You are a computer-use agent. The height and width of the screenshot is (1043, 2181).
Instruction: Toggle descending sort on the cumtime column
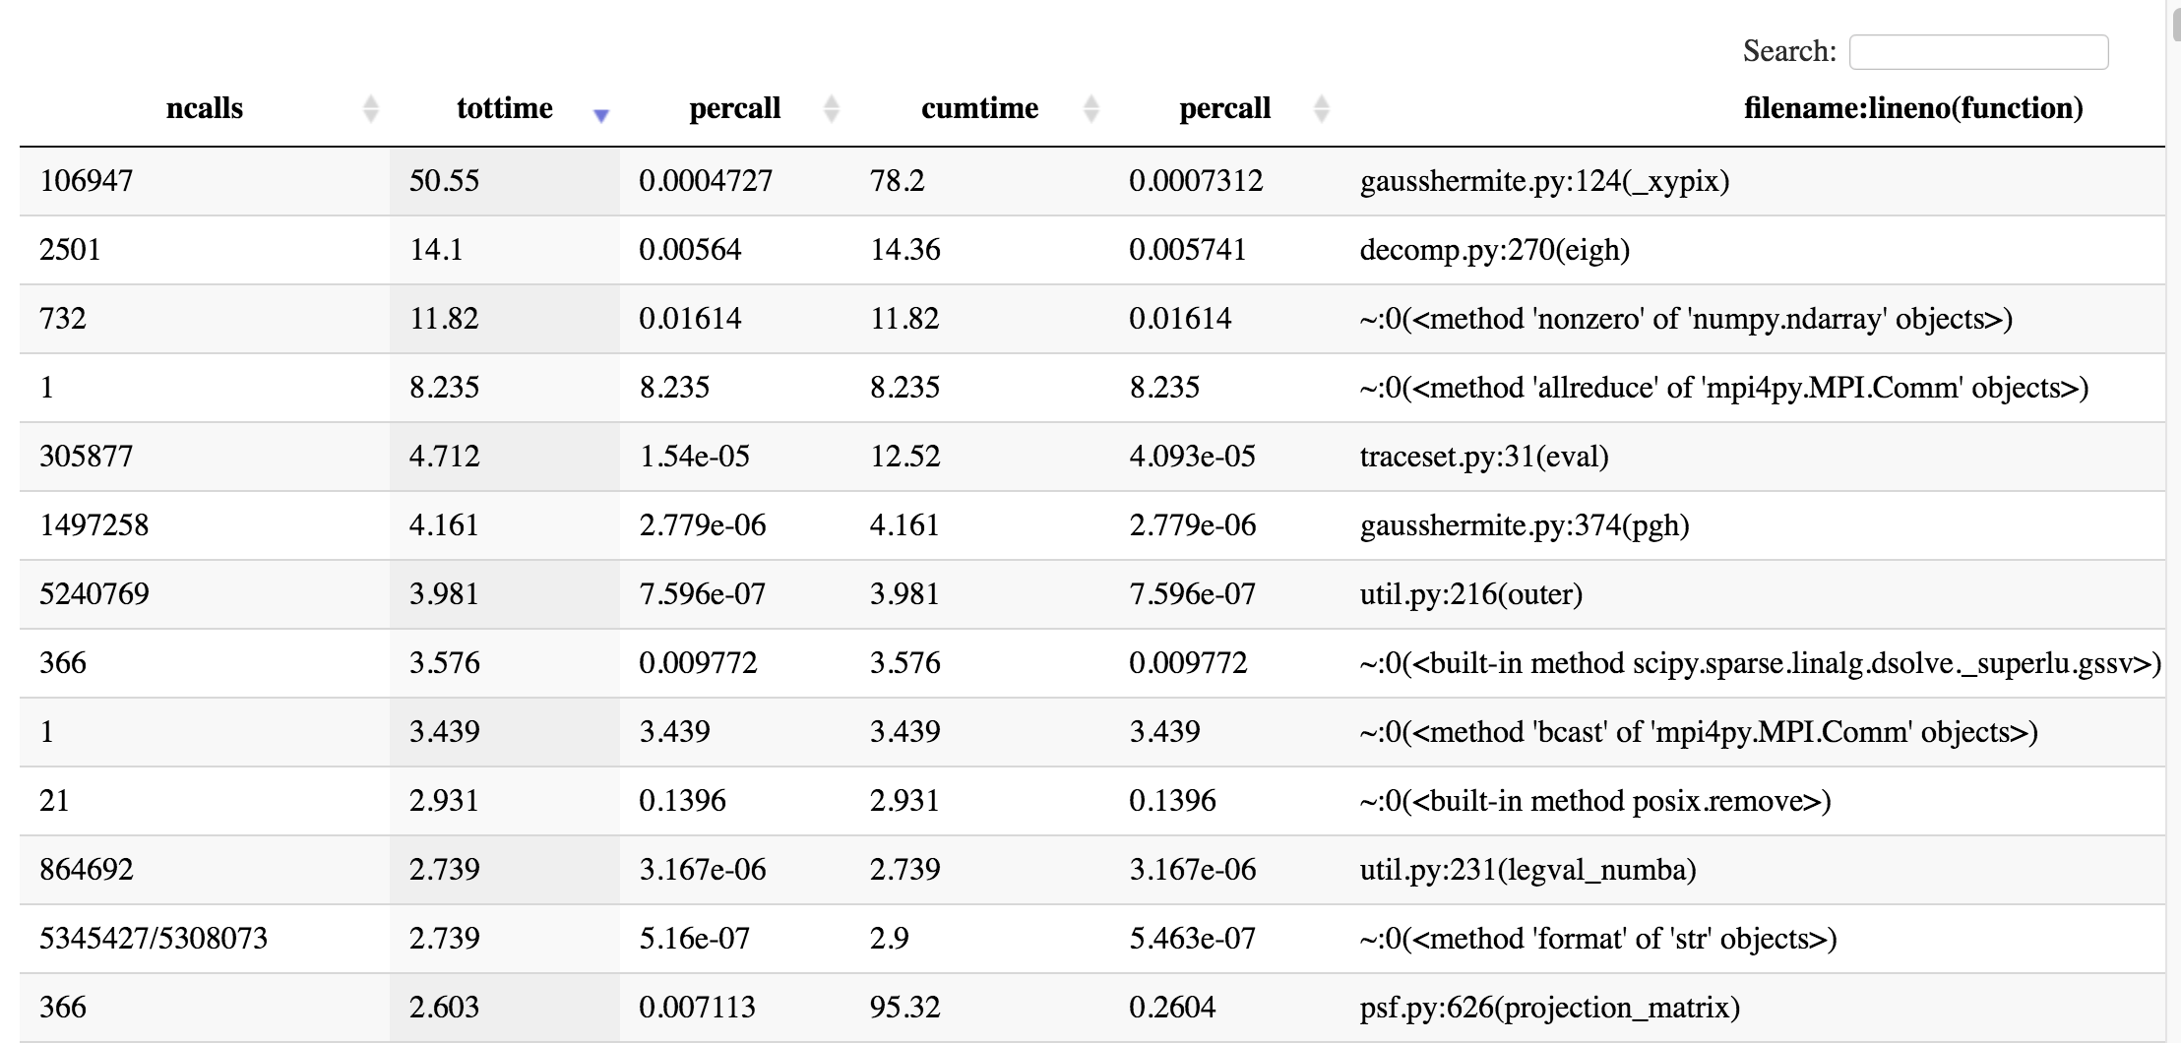1090,109
